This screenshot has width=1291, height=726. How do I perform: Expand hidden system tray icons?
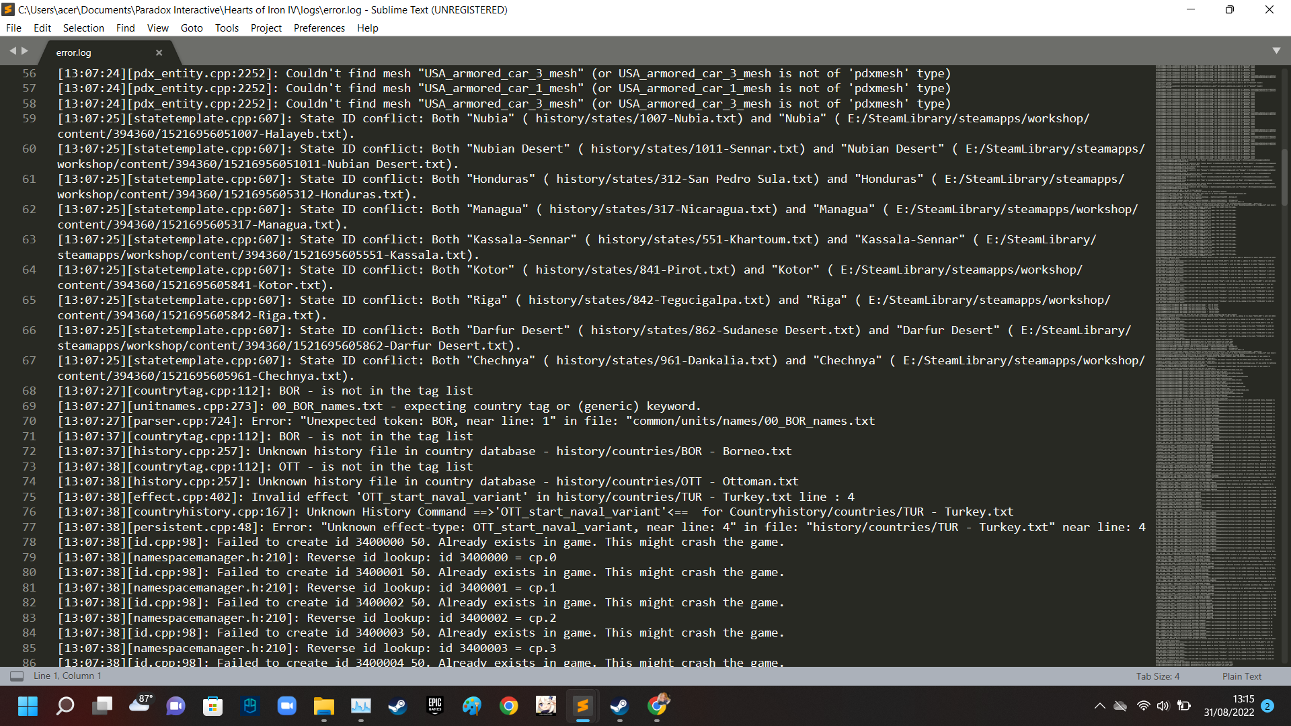[1101, 706]
